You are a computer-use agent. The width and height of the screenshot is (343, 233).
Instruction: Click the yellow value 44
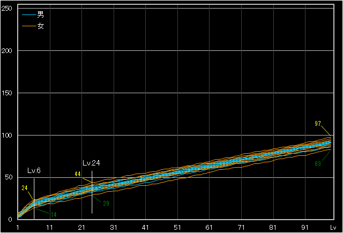point(78,174)
